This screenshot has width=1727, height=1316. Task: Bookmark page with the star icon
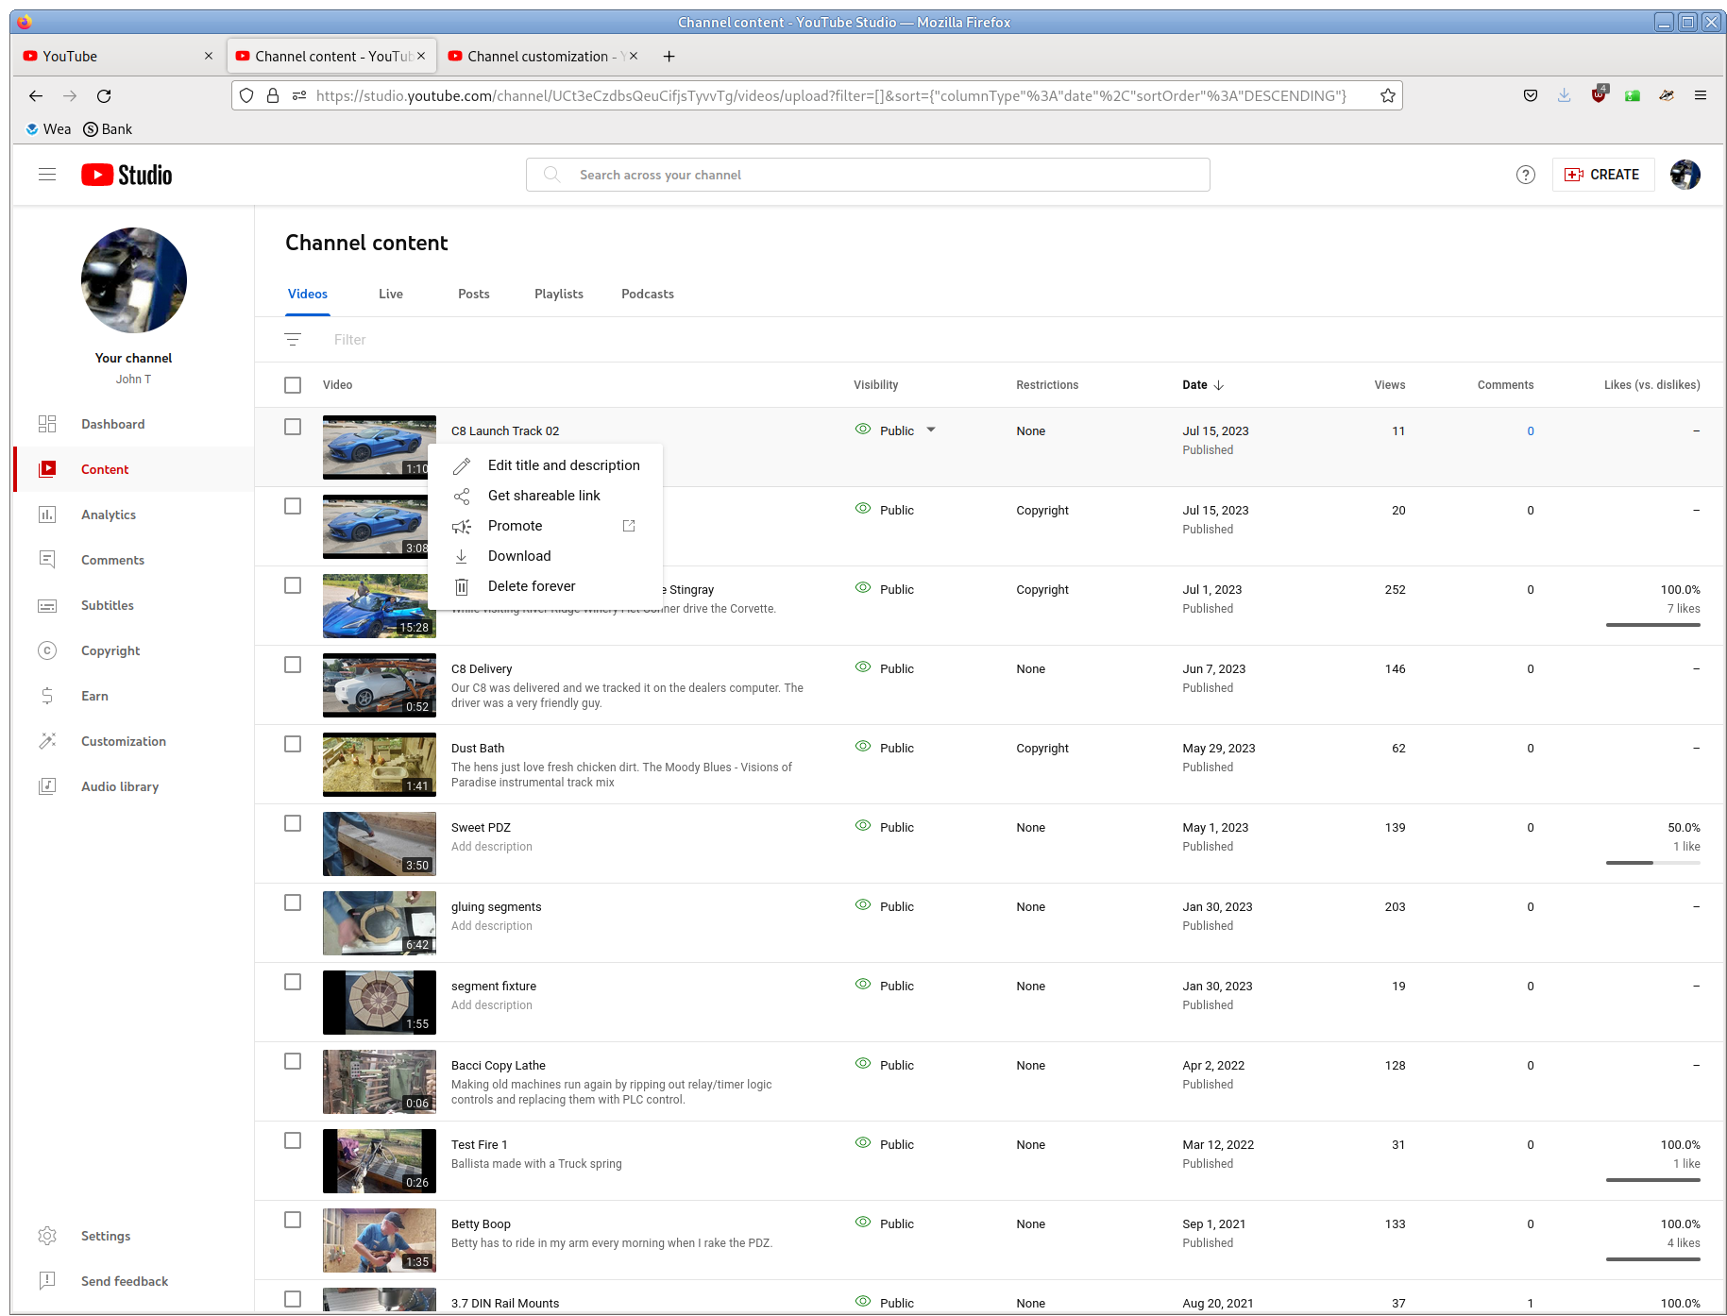tap(1387, 95)
